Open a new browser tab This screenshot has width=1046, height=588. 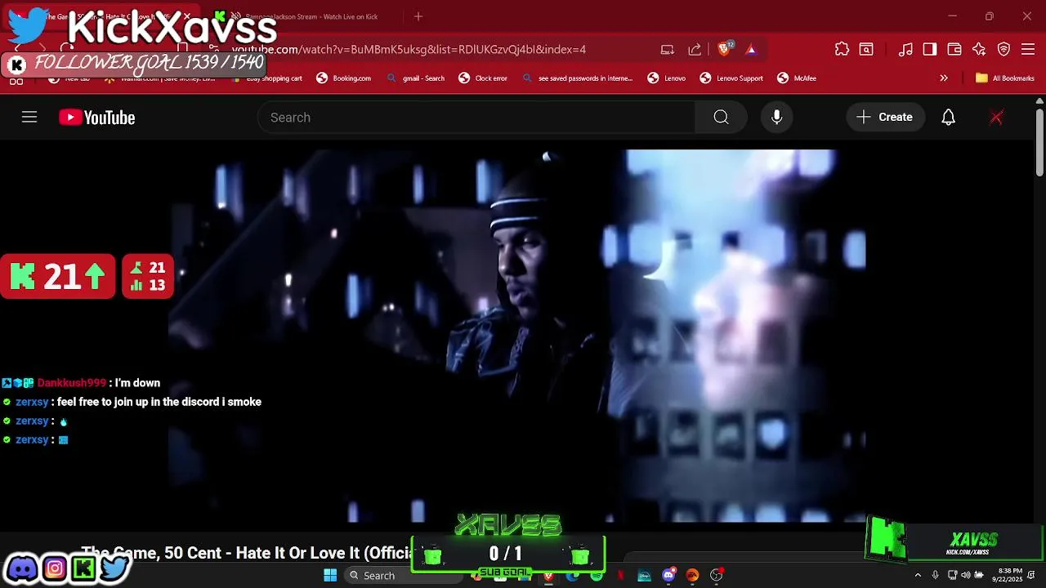pyautogui.click(x=418, y=16)
